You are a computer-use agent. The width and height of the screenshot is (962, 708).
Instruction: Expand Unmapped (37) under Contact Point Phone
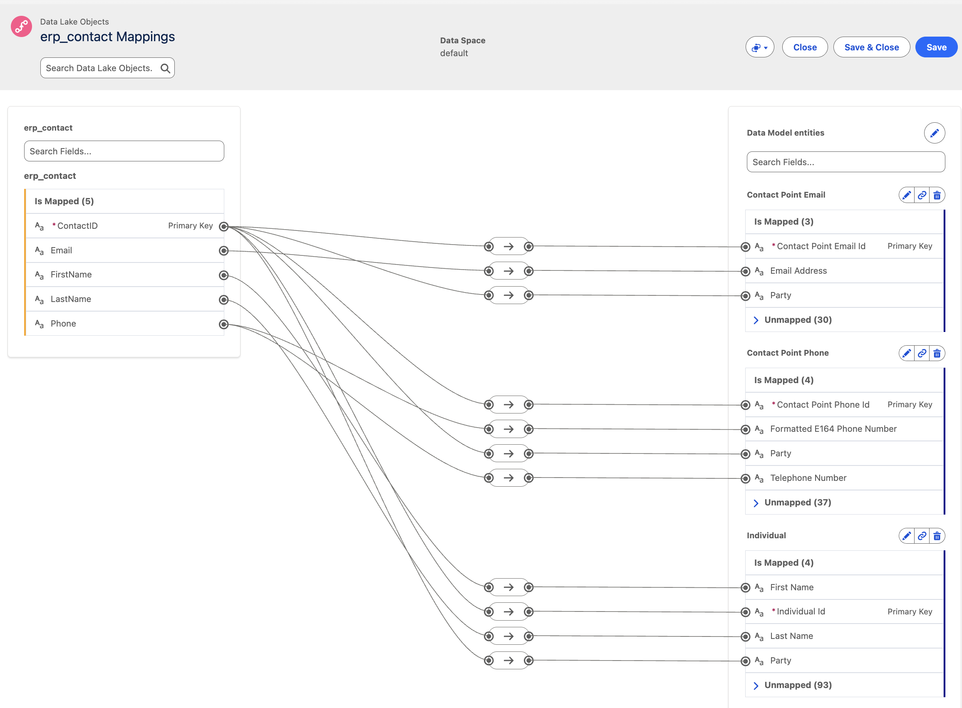point(756,503)
